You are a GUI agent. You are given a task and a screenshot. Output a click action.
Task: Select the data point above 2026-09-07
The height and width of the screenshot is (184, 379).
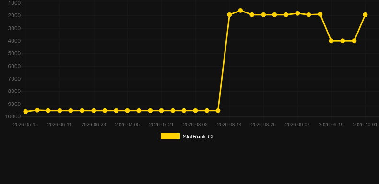(297, 13)
